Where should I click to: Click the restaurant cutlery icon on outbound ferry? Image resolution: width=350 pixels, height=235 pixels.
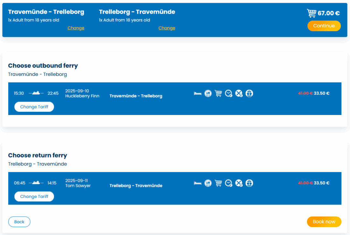coord(208,93)
